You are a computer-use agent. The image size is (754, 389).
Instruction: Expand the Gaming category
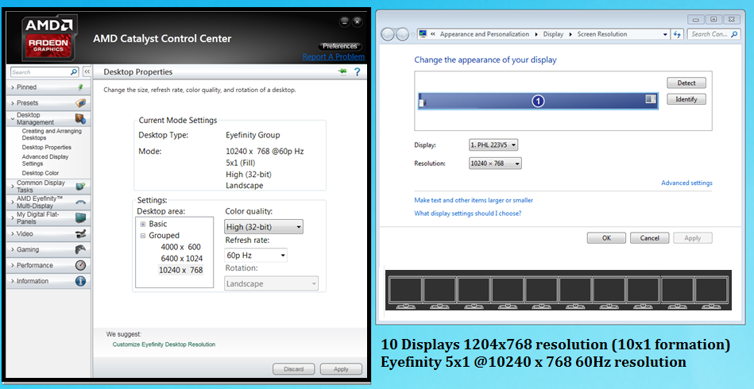13,250
